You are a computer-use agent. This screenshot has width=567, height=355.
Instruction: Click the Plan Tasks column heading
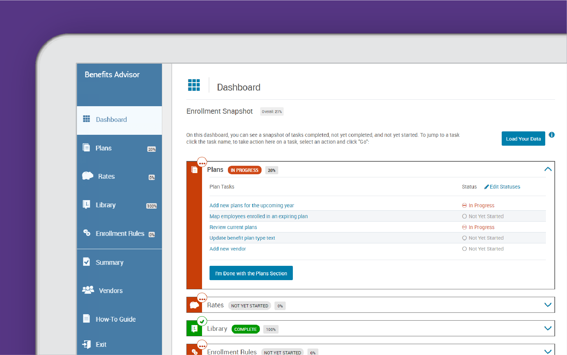coord(222,187)
